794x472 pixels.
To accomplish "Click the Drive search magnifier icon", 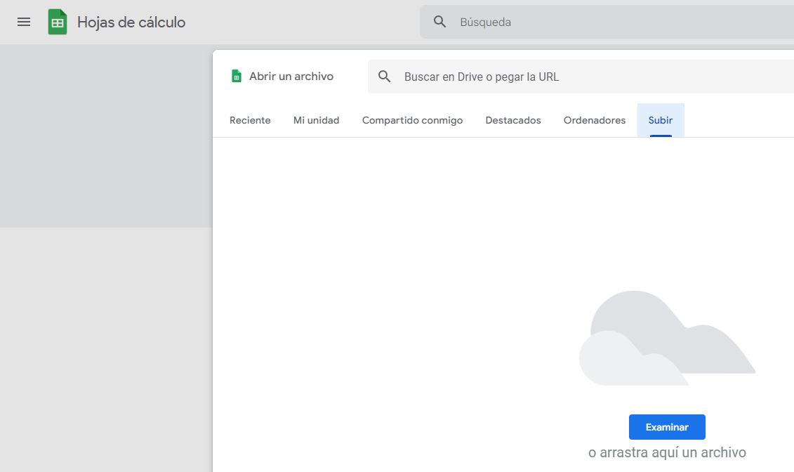I will pyautogui.click(x=384, y=77).
